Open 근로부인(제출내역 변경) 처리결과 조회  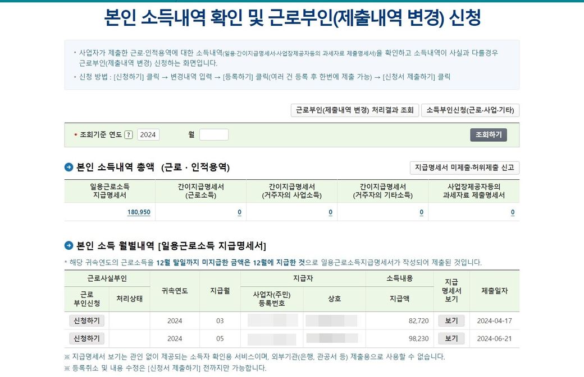pyautogui.click(x=354, y=110)
